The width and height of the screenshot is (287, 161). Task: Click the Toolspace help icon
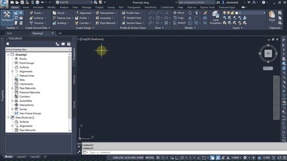(69, 44)
